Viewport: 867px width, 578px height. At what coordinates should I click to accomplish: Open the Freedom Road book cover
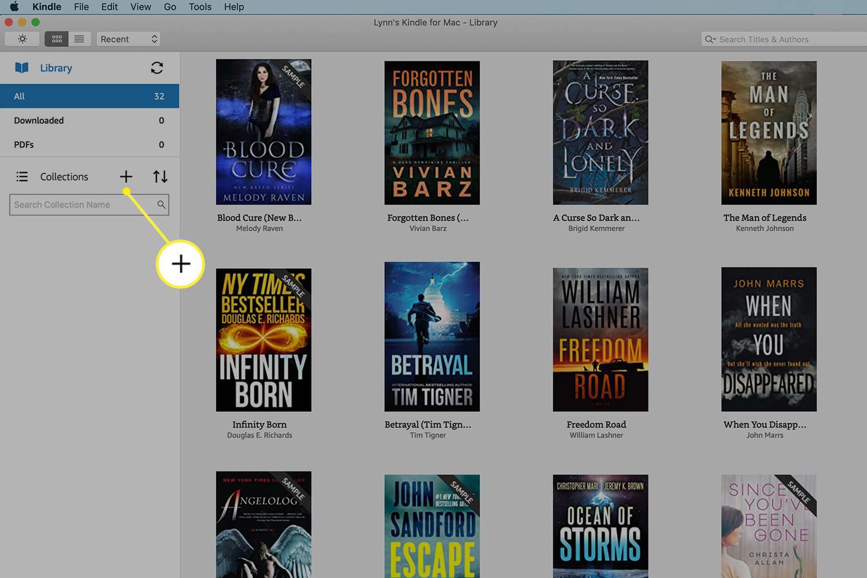point(601,340)
